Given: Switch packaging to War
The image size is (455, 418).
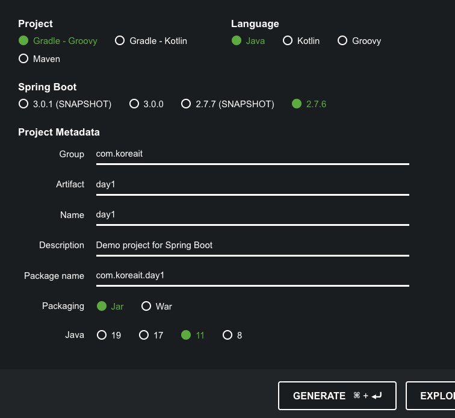Looking at the screenshot, I should [x=156, y=306].
